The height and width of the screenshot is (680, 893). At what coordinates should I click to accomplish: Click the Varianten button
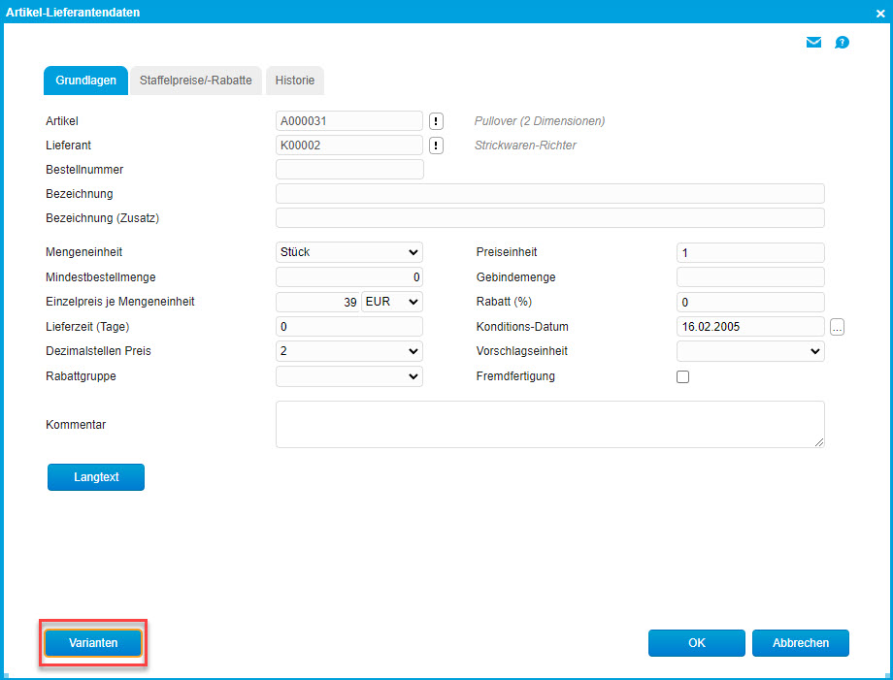tap(93, 643)
